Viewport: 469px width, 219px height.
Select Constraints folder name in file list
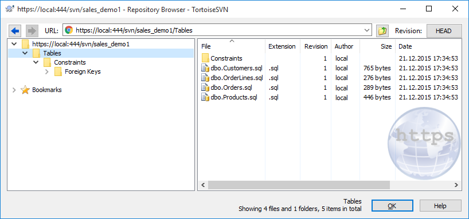click(x=226, y=58)
